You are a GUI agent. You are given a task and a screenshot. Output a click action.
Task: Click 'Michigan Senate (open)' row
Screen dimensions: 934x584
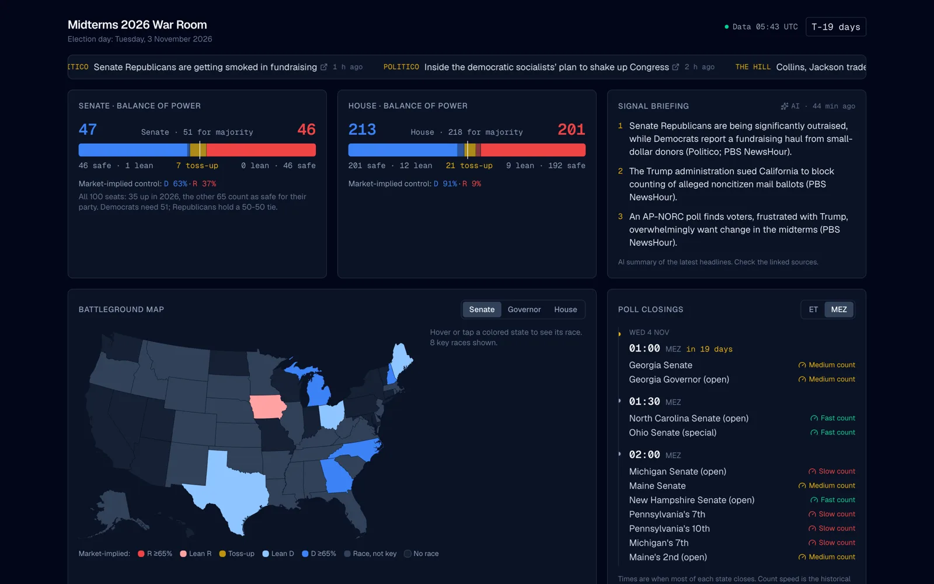(742, 471)
